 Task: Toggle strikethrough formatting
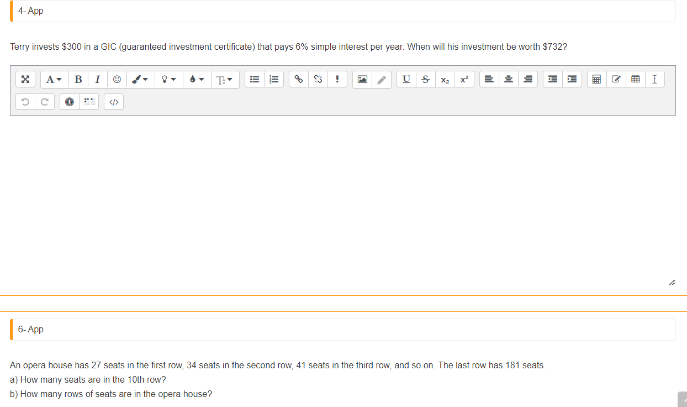pos(425,80)
